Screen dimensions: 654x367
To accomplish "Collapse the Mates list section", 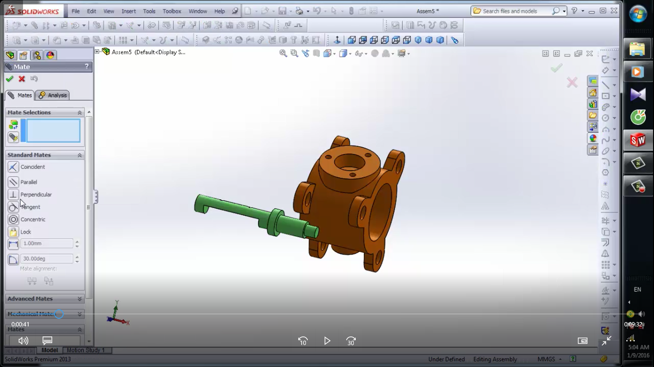I will [x=80, y=330].
